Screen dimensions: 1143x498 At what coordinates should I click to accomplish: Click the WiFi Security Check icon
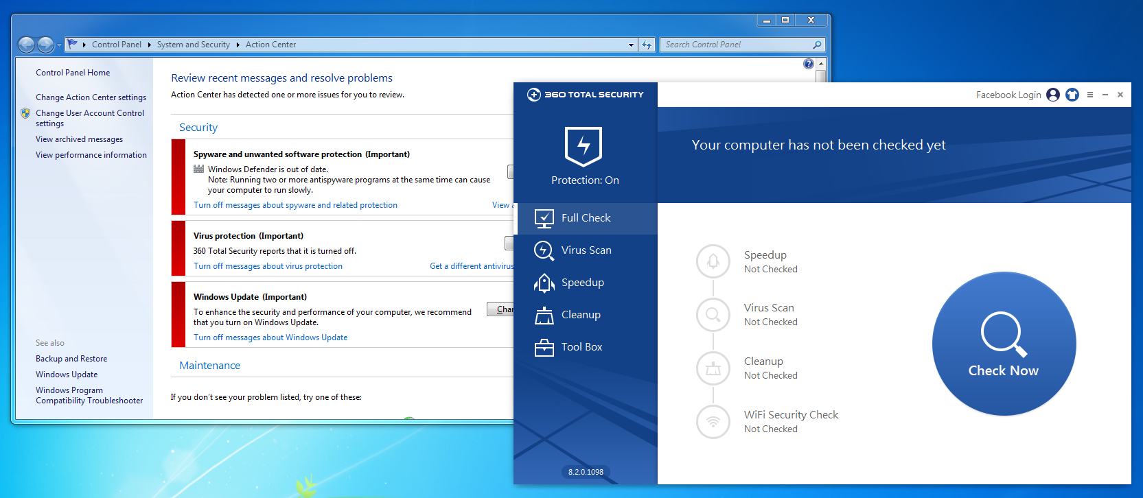point(713,422)
